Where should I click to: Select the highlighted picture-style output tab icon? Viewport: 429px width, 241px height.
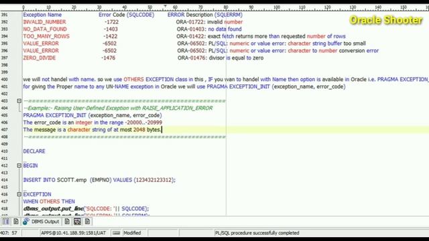pos(77,222)
